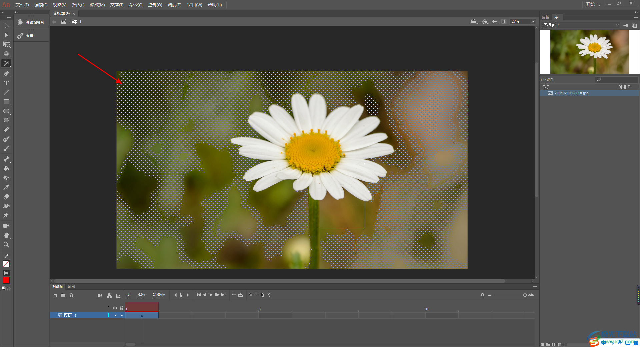Select the Ink Bottle tool
Screen dimensions: 640x347
tap(6, 178)
